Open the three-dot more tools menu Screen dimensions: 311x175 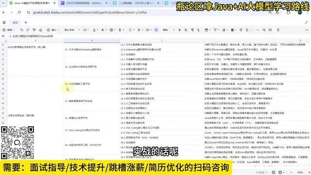point(258,30)
